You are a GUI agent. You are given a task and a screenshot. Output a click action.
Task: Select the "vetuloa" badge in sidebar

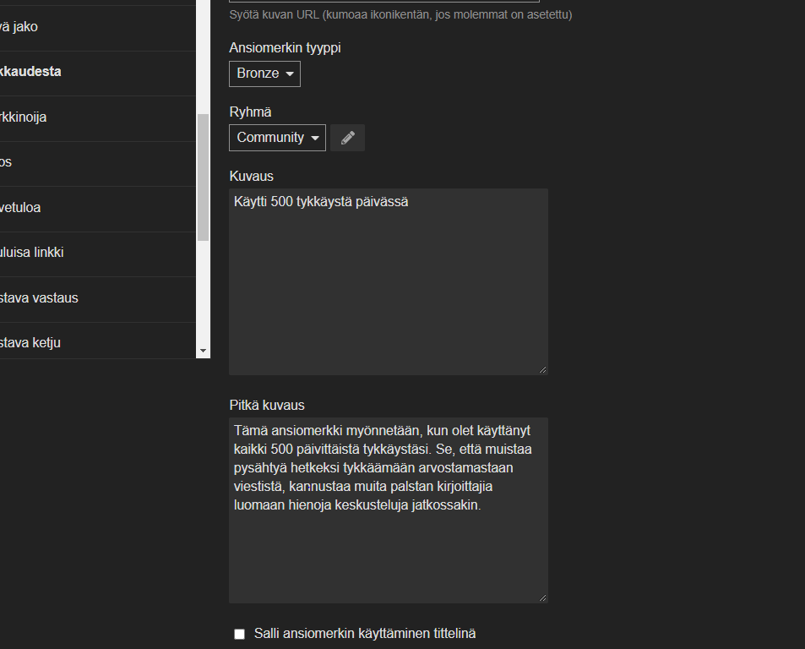(97, 209)
